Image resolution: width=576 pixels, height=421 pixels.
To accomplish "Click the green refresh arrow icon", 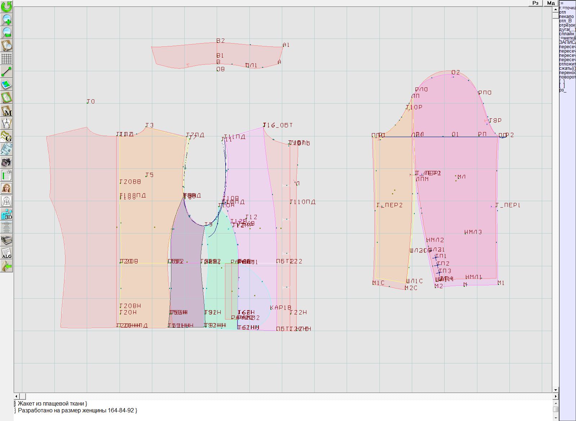I will click(6, 6).
